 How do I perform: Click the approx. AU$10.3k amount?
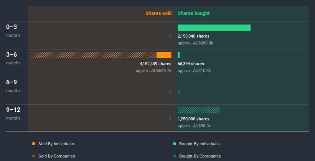click(x=194, y=71)
